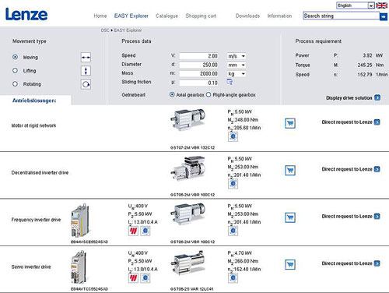Click the Lenze logo
The height and width of the screenshot is (293, 389).
coord(26,14)
